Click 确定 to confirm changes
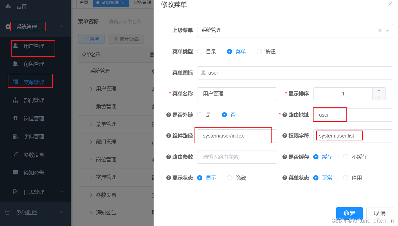Viewport: 398px width, 226px height. click(350, 213)
